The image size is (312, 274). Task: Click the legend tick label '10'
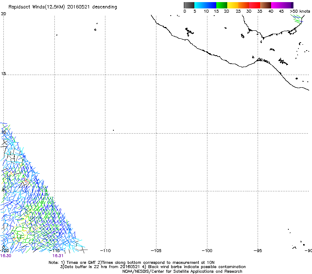tap(206, 11)
